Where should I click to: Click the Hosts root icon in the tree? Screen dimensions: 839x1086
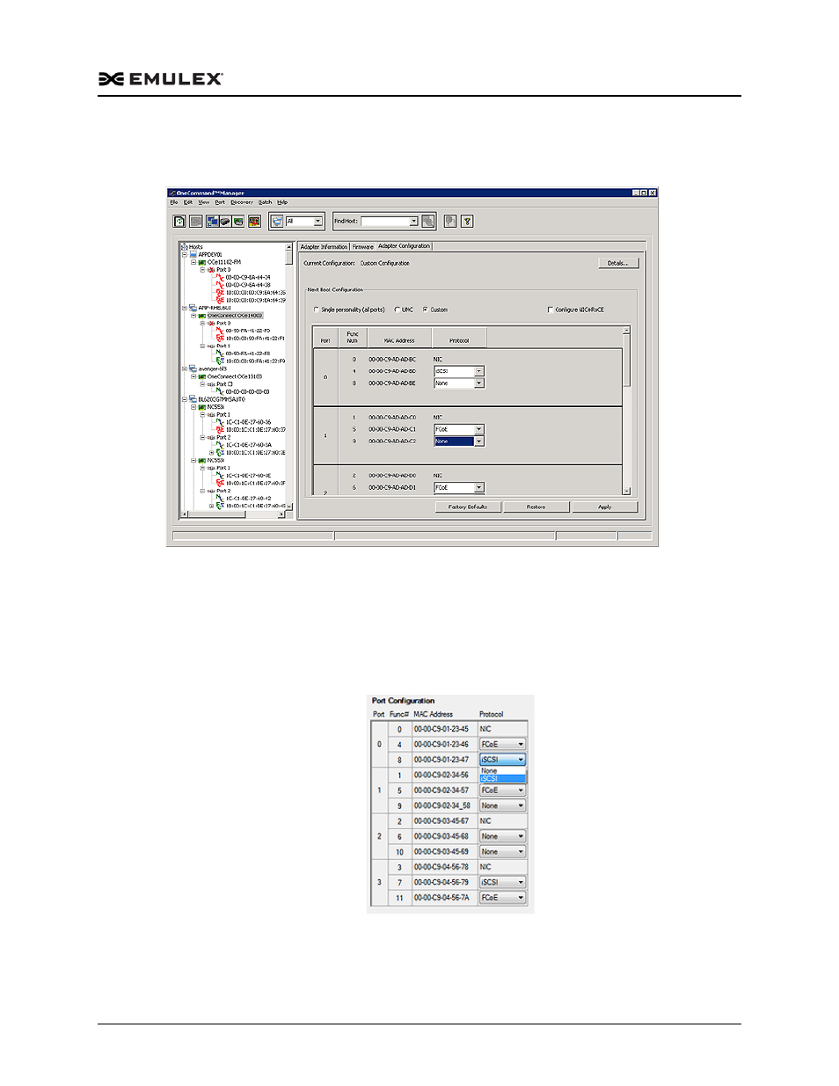coord(185,247)
